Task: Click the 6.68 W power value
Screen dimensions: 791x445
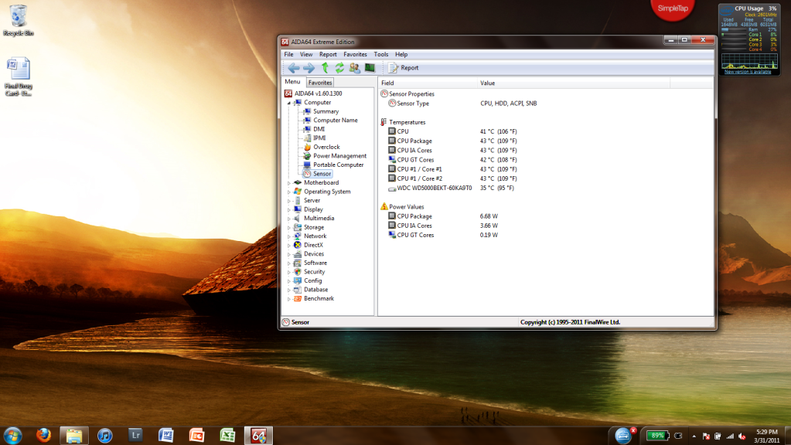Action: coord(489,216)
